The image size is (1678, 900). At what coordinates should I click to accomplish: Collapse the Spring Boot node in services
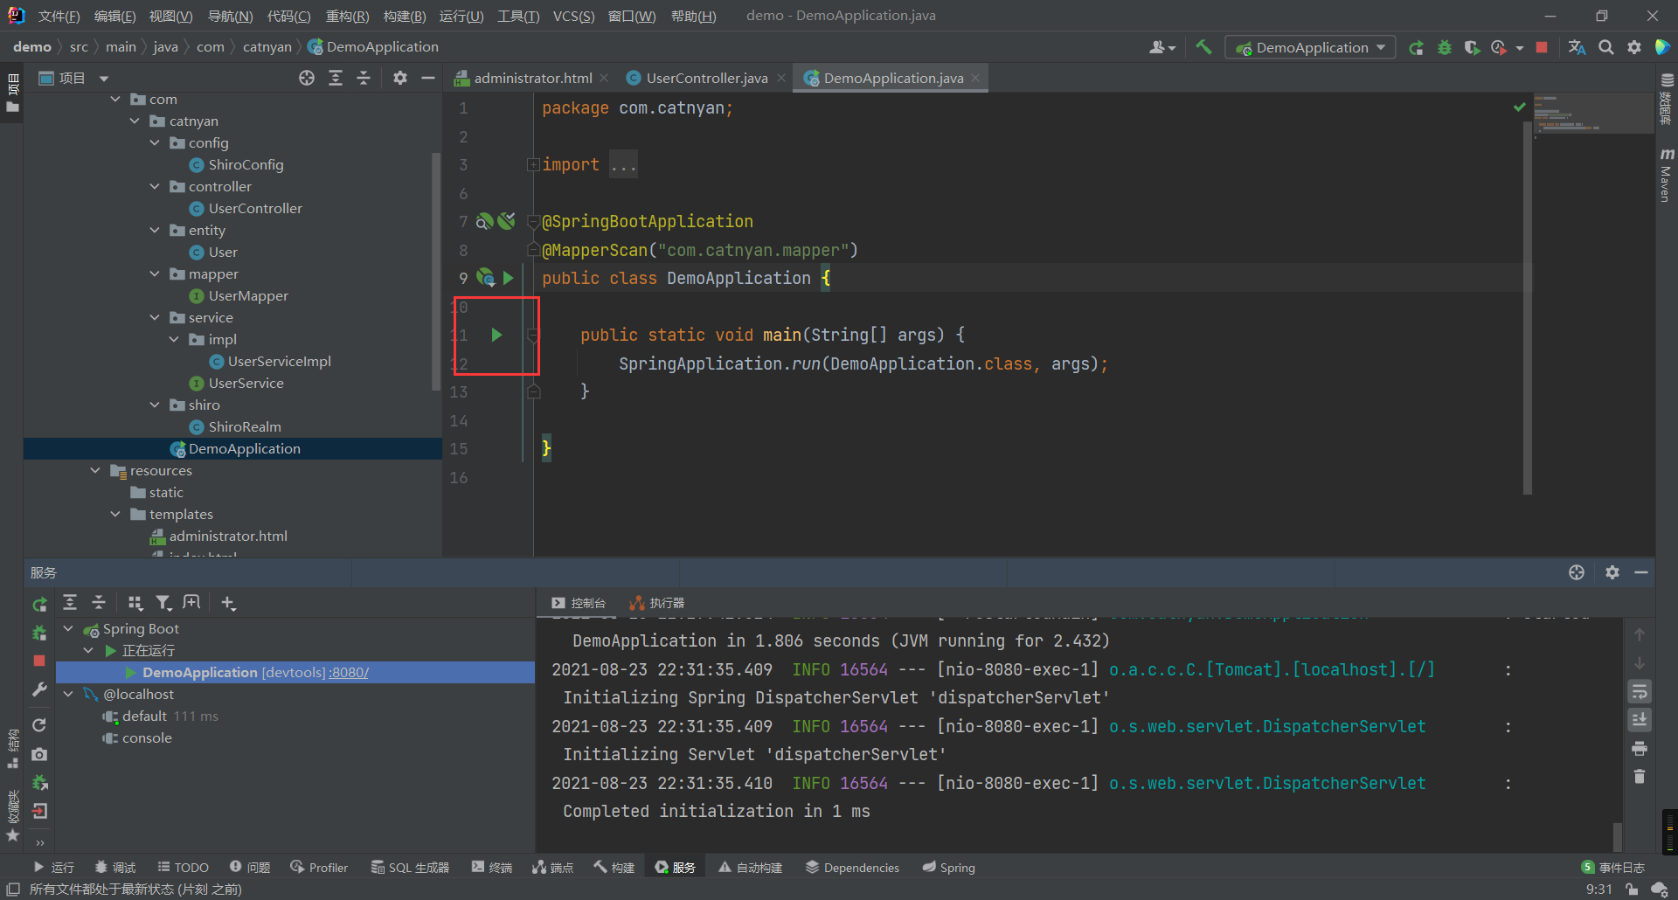click(68, 629)
